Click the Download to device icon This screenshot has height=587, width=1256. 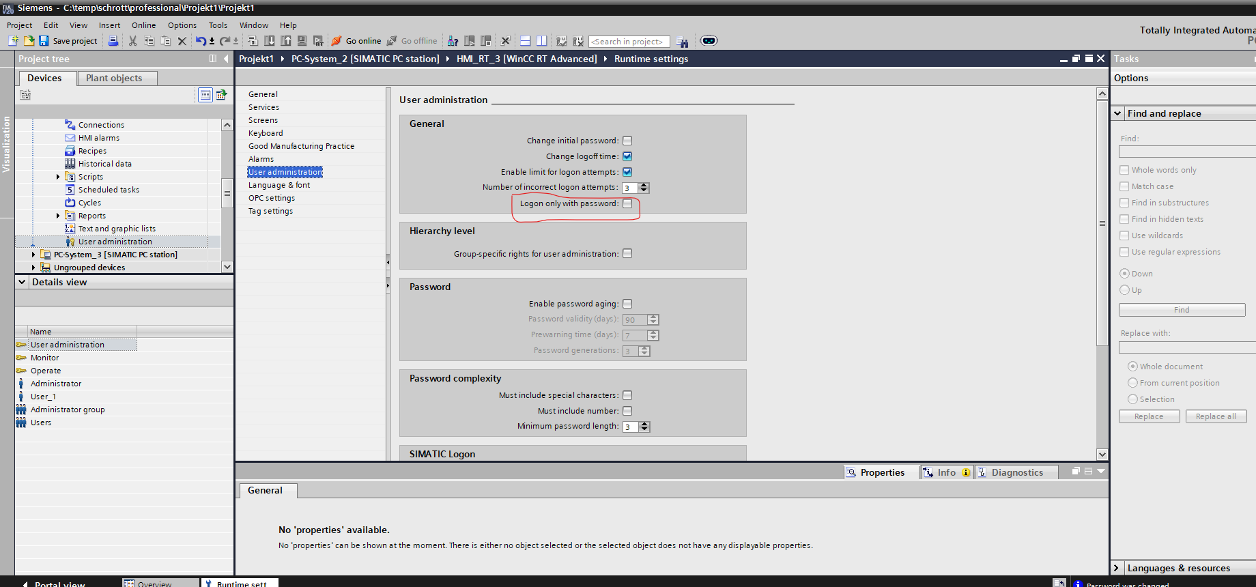pyautogui.click(x=270, y=41)
